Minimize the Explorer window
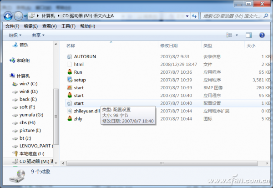Viewport: 273px width, 188px height. [x=239, y=4]
